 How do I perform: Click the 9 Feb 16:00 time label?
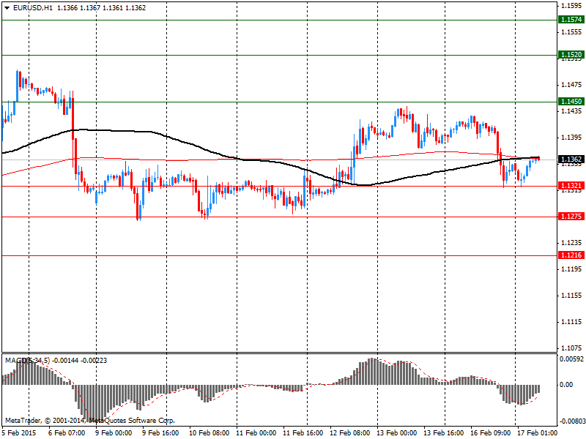[x=160, y=433]
